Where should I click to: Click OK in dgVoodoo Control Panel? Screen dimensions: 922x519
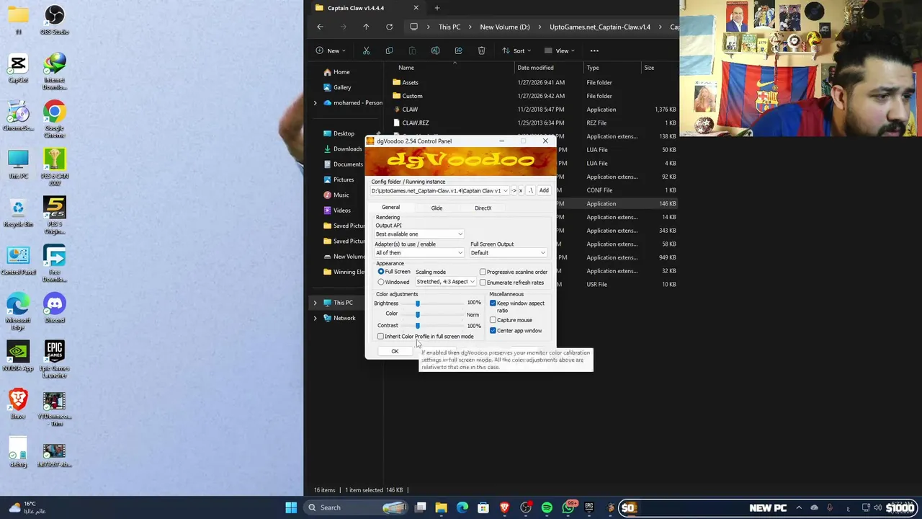(x=395, y=351)
